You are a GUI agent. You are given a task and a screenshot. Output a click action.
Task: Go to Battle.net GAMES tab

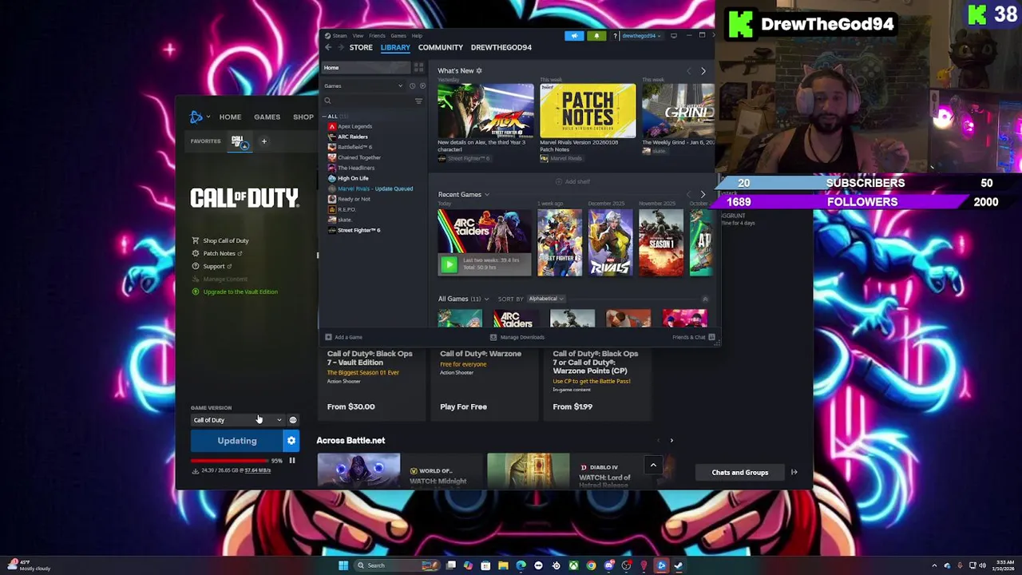coord(267,117)
